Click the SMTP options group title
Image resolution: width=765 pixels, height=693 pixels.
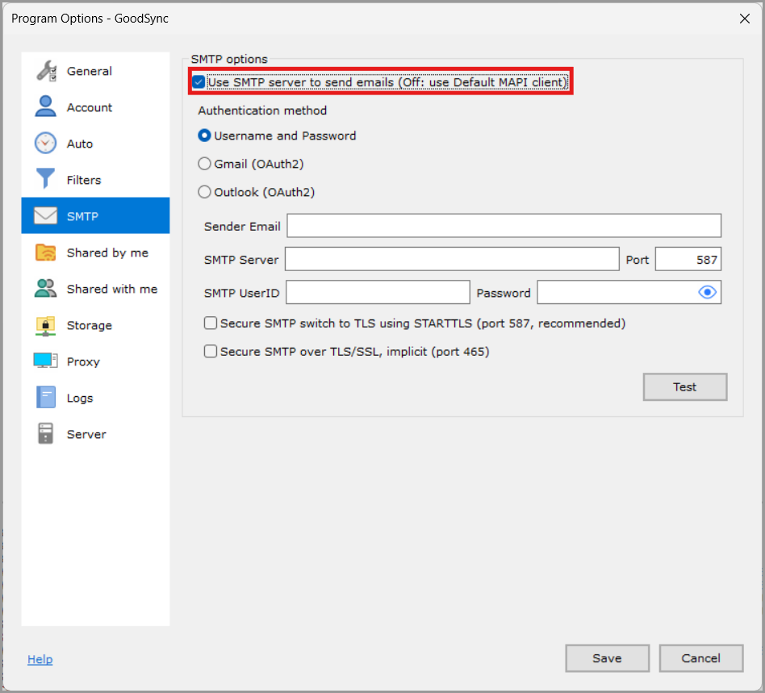pyautogui.click(x=229, y=59)
